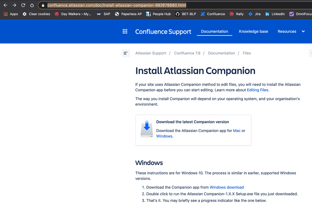Open the LinkedIn bookmark
The height and width of the screenshot is (212, 312).
coord(275,14)
